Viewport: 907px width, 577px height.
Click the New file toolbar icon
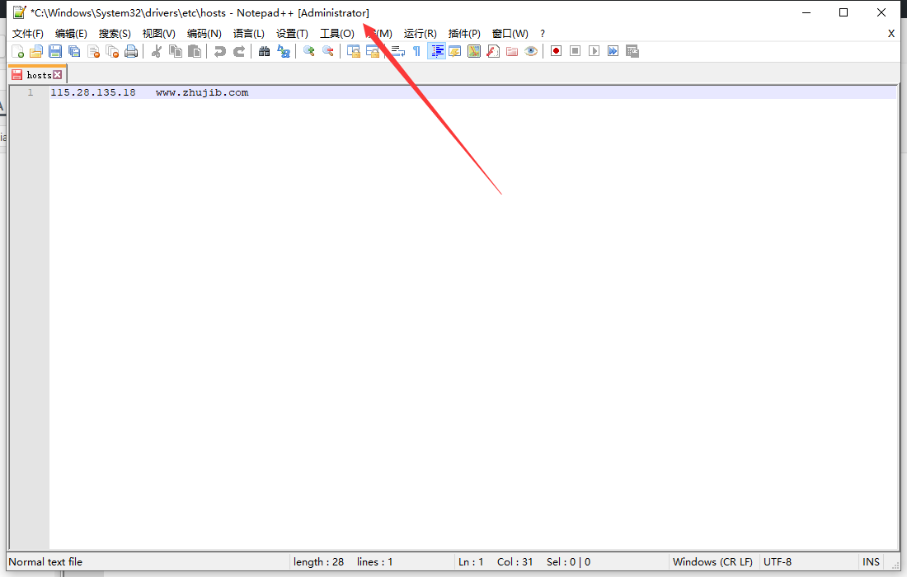pos(17,51)
